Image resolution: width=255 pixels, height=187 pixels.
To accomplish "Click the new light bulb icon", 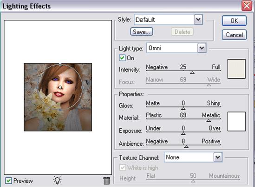I will point(58,180).
